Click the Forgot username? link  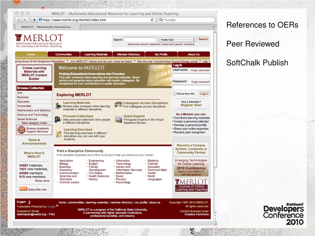click(x=201, y=70)
